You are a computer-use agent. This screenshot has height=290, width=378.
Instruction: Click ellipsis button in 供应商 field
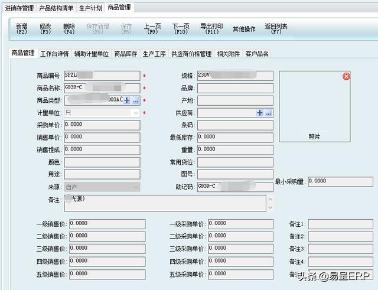tap(269, 113)
